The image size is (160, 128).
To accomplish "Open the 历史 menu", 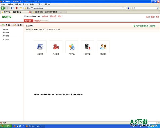I will pyautogui.click(x=25, y=4).
